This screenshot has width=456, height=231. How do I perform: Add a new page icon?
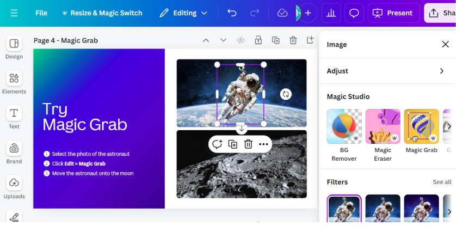pos(310,40)
